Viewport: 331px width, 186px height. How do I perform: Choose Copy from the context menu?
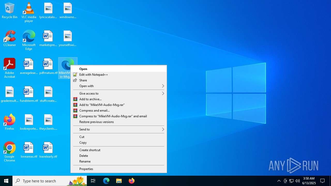point(119,143)
